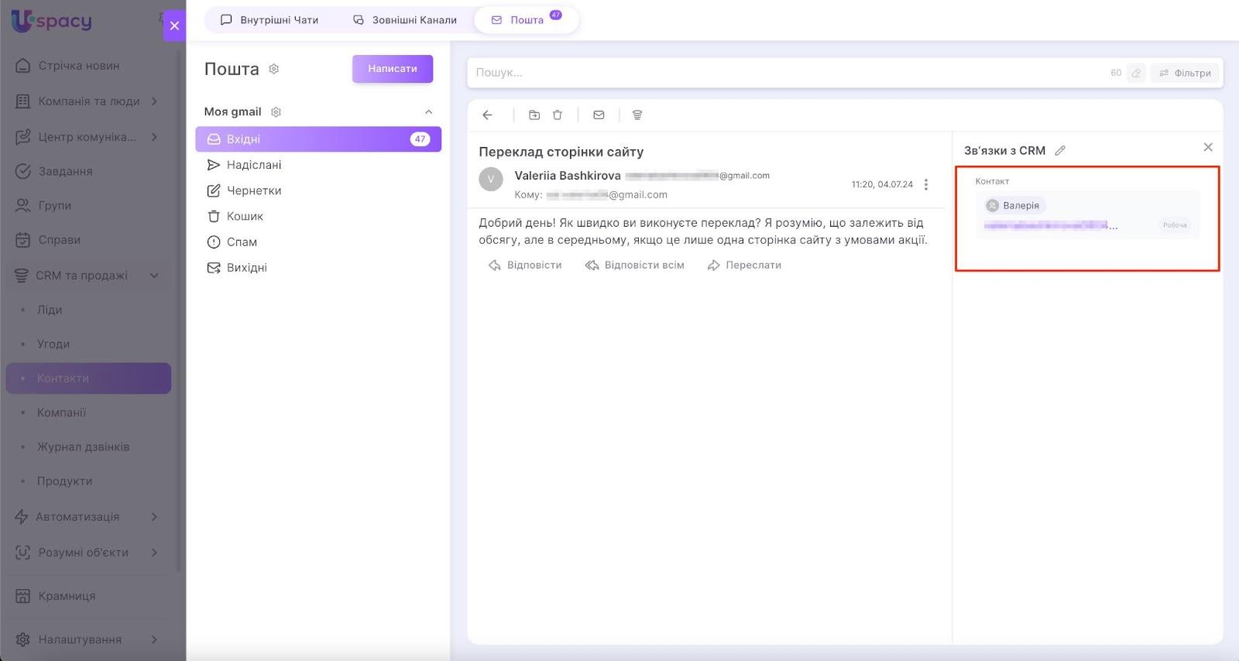
Task: Select Компанії under CRM
Action: [61, 413]
